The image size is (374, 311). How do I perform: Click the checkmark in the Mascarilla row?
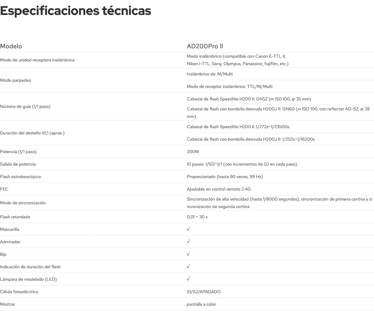click(188, 229)
